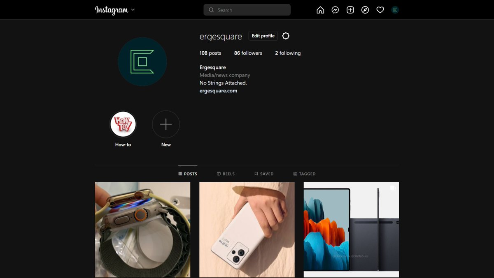Switch to the TAGGED tab
Viewport: 494px width, 278px height.
point(304,174)
